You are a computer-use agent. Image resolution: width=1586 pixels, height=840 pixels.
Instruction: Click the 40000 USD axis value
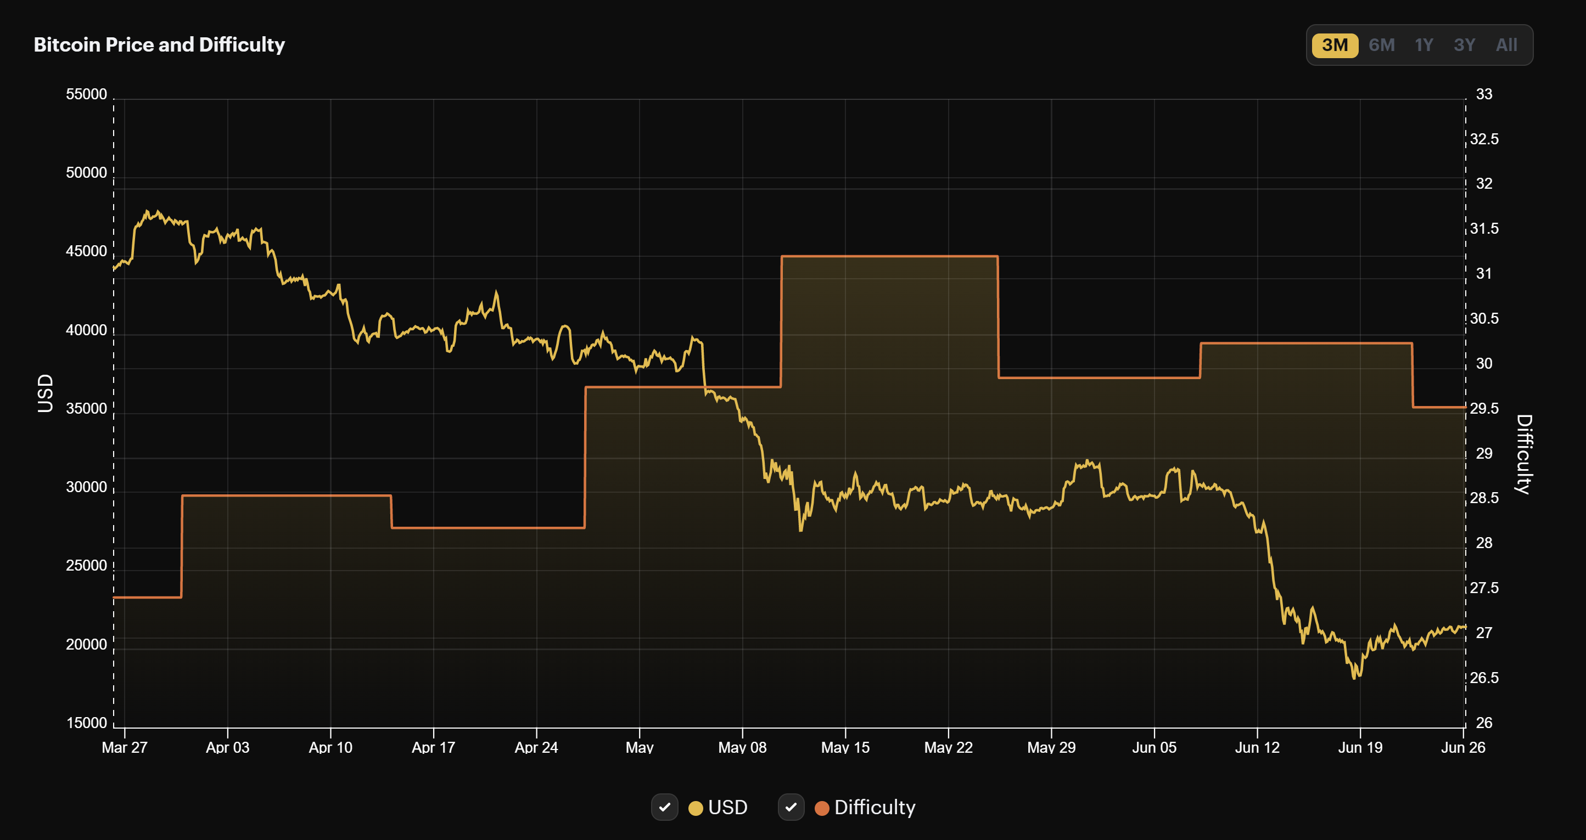(86, 330)
